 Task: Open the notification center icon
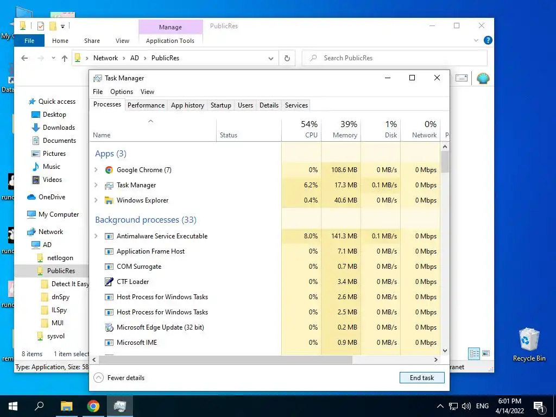coord(539,406)
